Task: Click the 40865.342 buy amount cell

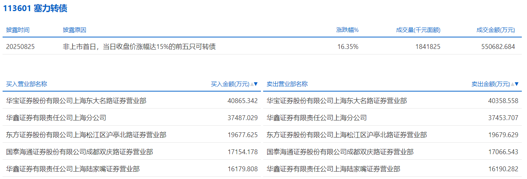Action: [242, 100]
